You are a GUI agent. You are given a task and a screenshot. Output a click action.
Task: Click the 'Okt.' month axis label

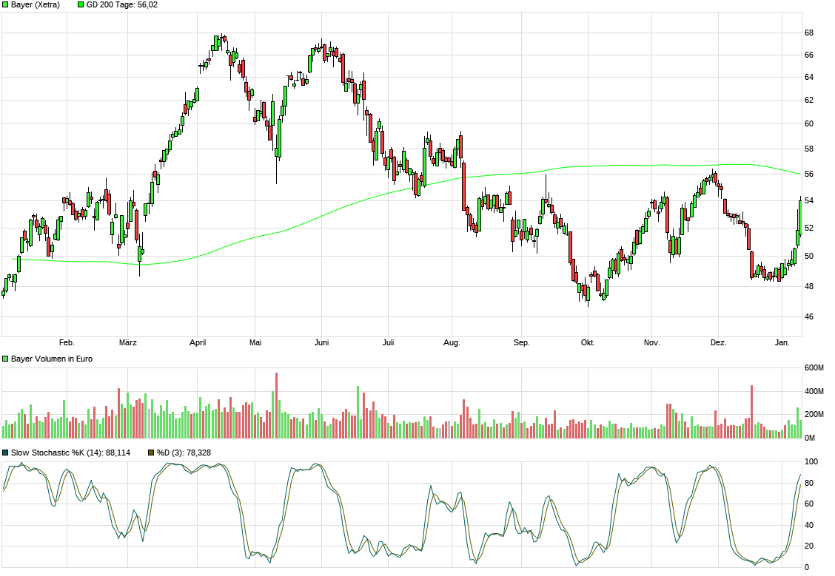pyautogui.click(x=588, y=342)
